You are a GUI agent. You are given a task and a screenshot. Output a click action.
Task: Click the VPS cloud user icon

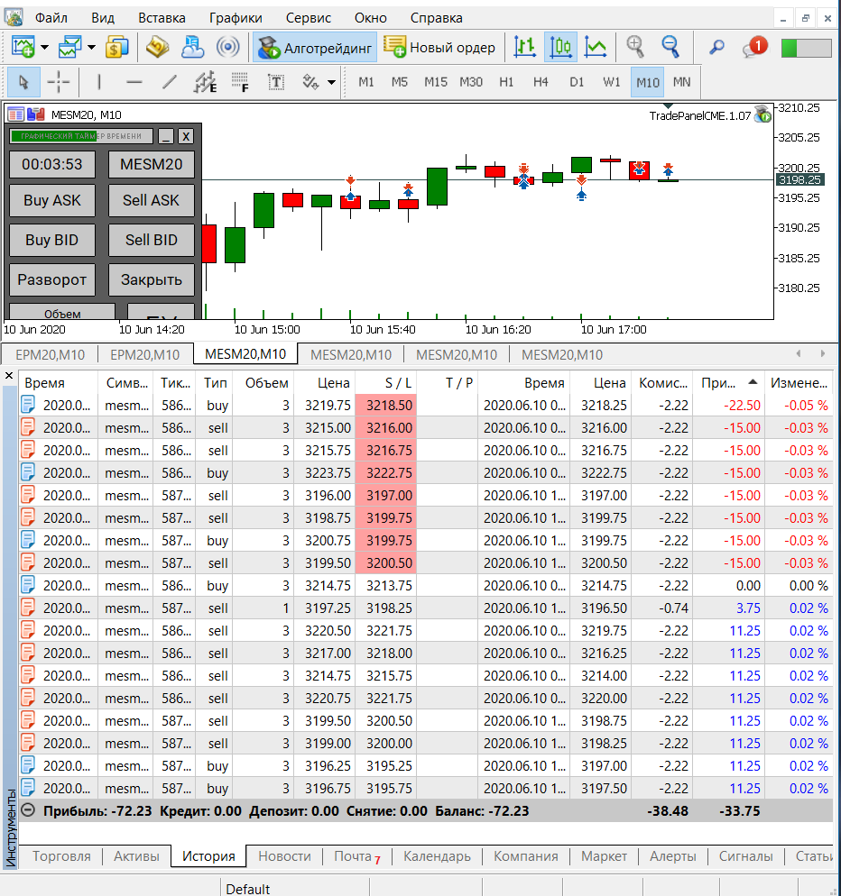[x=192, y=47]
